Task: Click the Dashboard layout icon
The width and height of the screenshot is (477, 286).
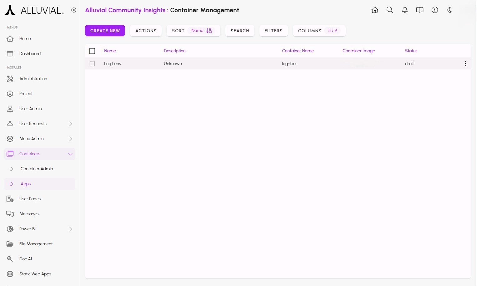Action: 10,54
